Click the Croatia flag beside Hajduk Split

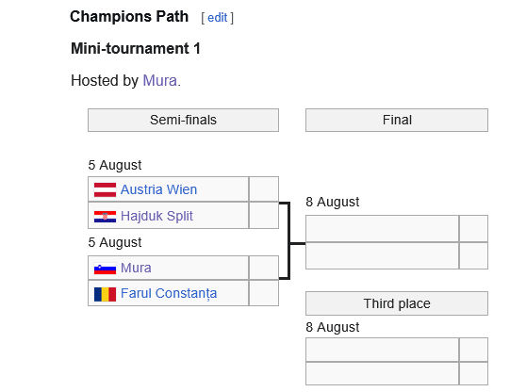(x=105, y=216)
